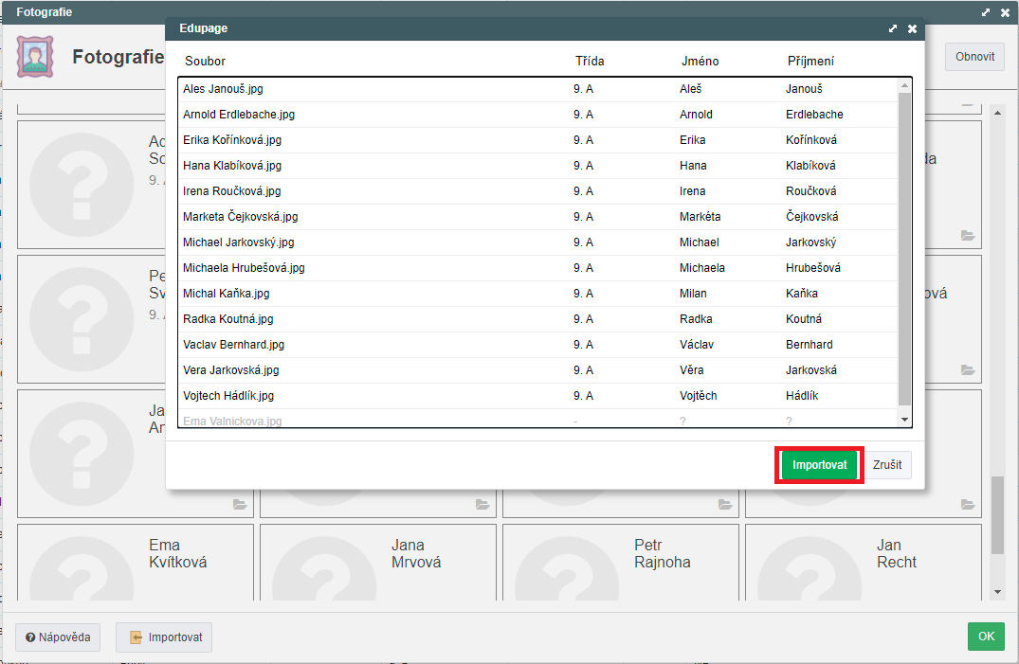Image resolution: width=1019 pixels, height=664 pixels.
Task: Confirm with the green OK button
Action: click(x=986, y=637)
